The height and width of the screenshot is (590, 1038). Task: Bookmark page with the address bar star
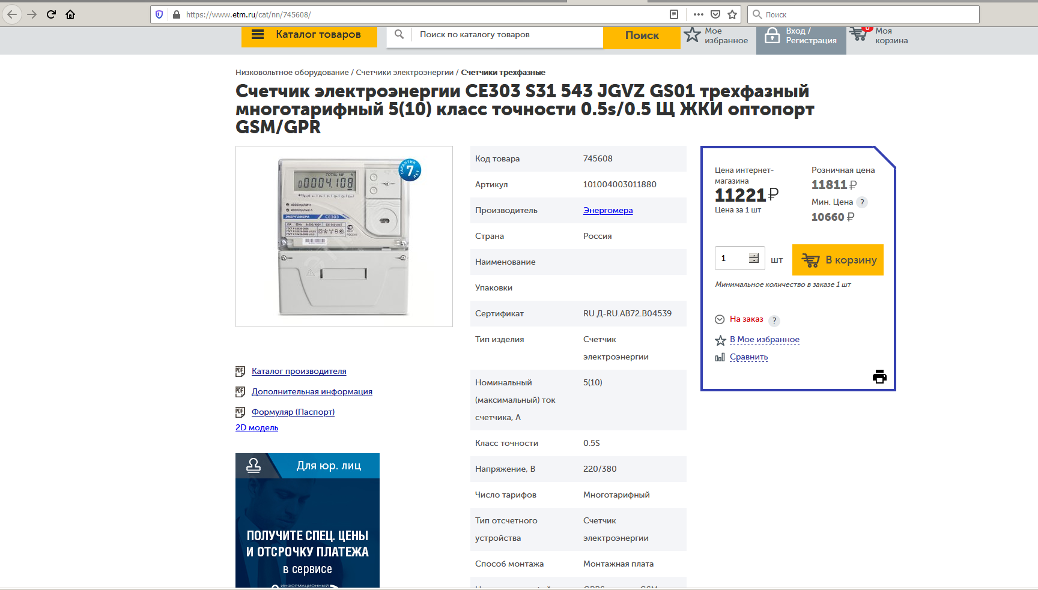(x=732, y=14)
